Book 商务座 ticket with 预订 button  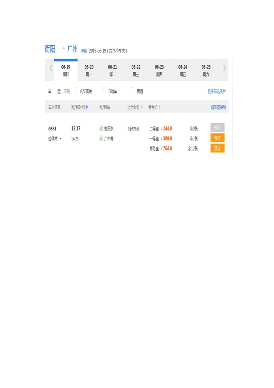coord(217,148)
